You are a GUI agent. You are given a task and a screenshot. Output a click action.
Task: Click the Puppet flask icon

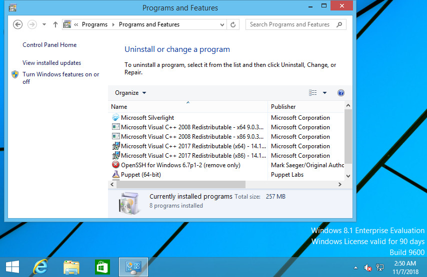click(x=115, y=174)
